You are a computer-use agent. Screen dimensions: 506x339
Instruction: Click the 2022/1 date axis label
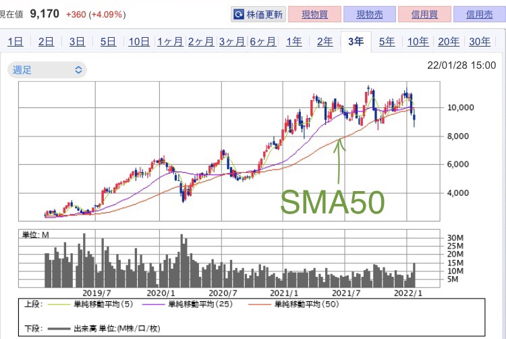click(x=408, y=293)
